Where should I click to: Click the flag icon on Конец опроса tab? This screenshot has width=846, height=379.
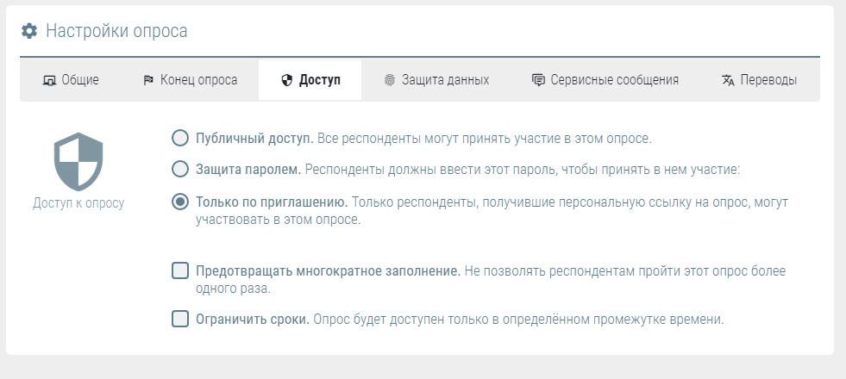pos(148,81)
